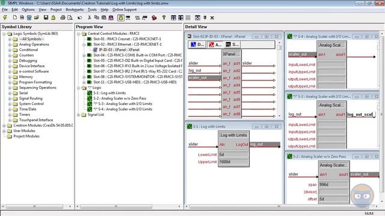
Task: Expand the Crestron Modules node
Action: pos(4,125)
